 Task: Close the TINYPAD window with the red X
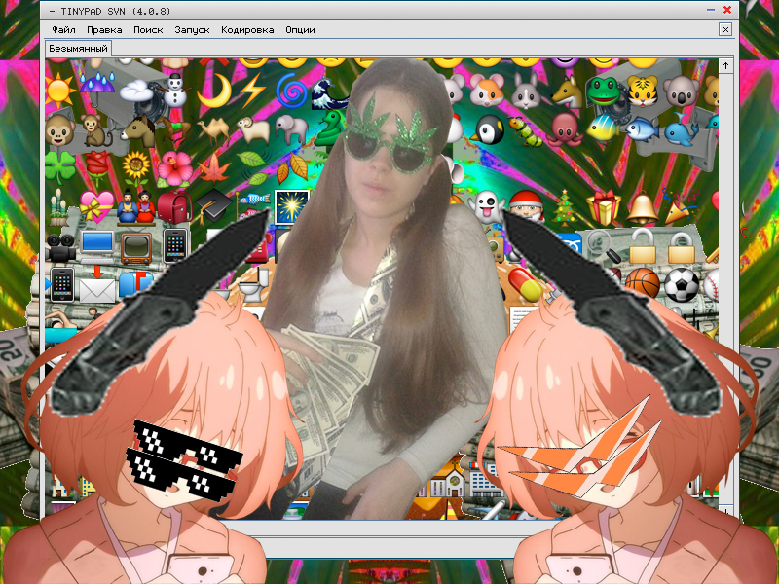(727, 10)
